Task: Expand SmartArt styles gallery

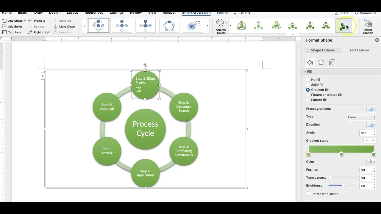Action: 293,35
